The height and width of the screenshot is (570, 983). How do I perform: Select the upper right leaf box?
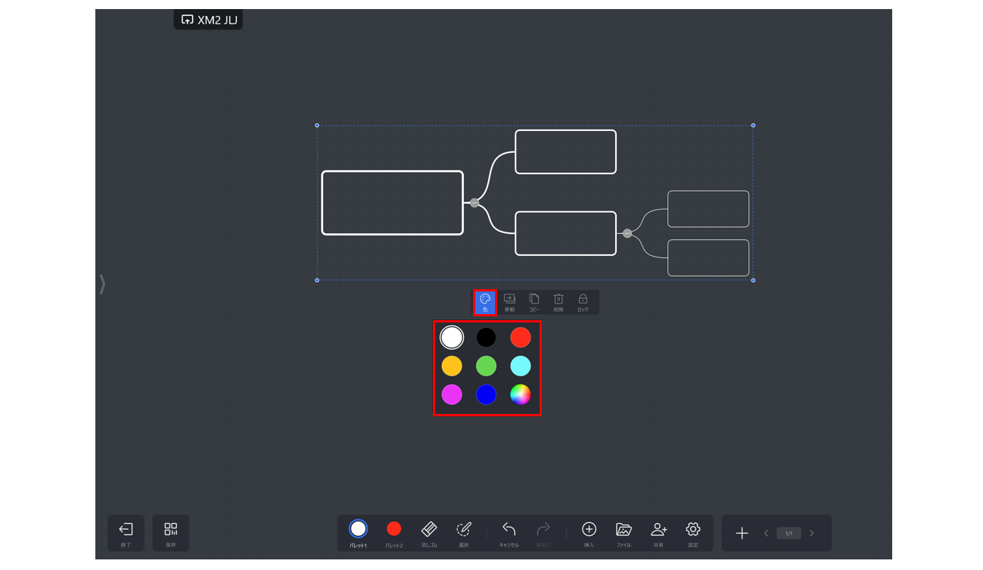tap(708, 209)
